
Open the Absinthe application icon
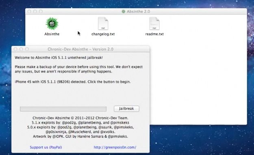(52, 24)
